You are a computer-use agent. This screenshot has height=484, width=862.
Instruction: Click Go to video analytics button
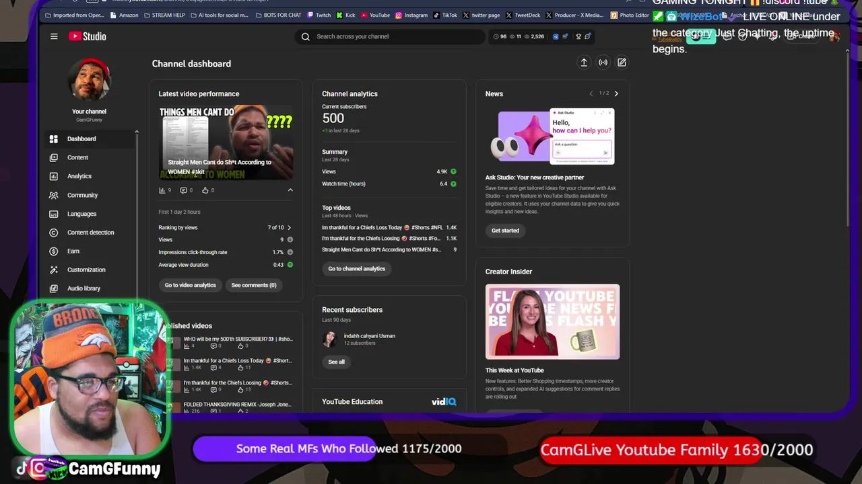pyautogui.click(x=191, y=285)
